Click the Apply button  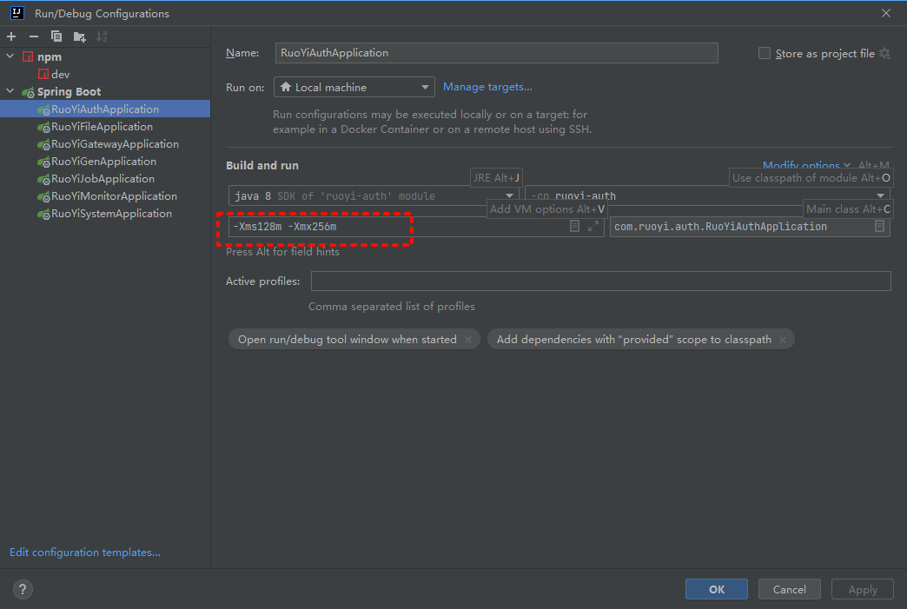point(863,589)
